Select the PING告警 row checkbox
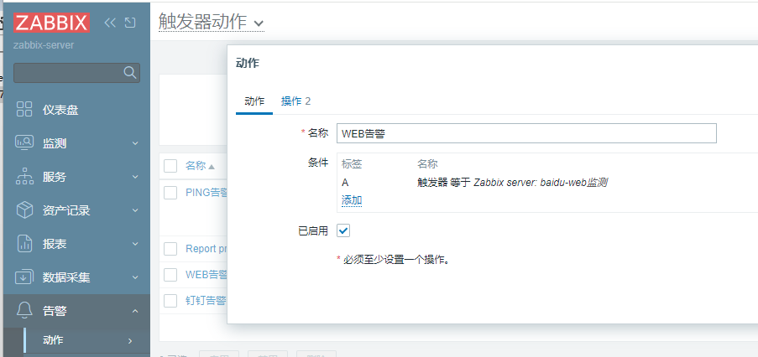Viewport: 758px width, 357px height. tap(170, 192)
